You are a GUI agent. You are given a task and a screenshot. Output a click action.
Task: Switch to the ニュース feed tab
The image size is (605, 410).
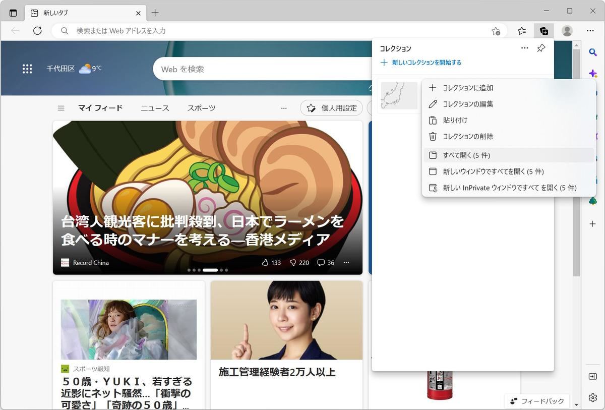[x=155, y=108]
